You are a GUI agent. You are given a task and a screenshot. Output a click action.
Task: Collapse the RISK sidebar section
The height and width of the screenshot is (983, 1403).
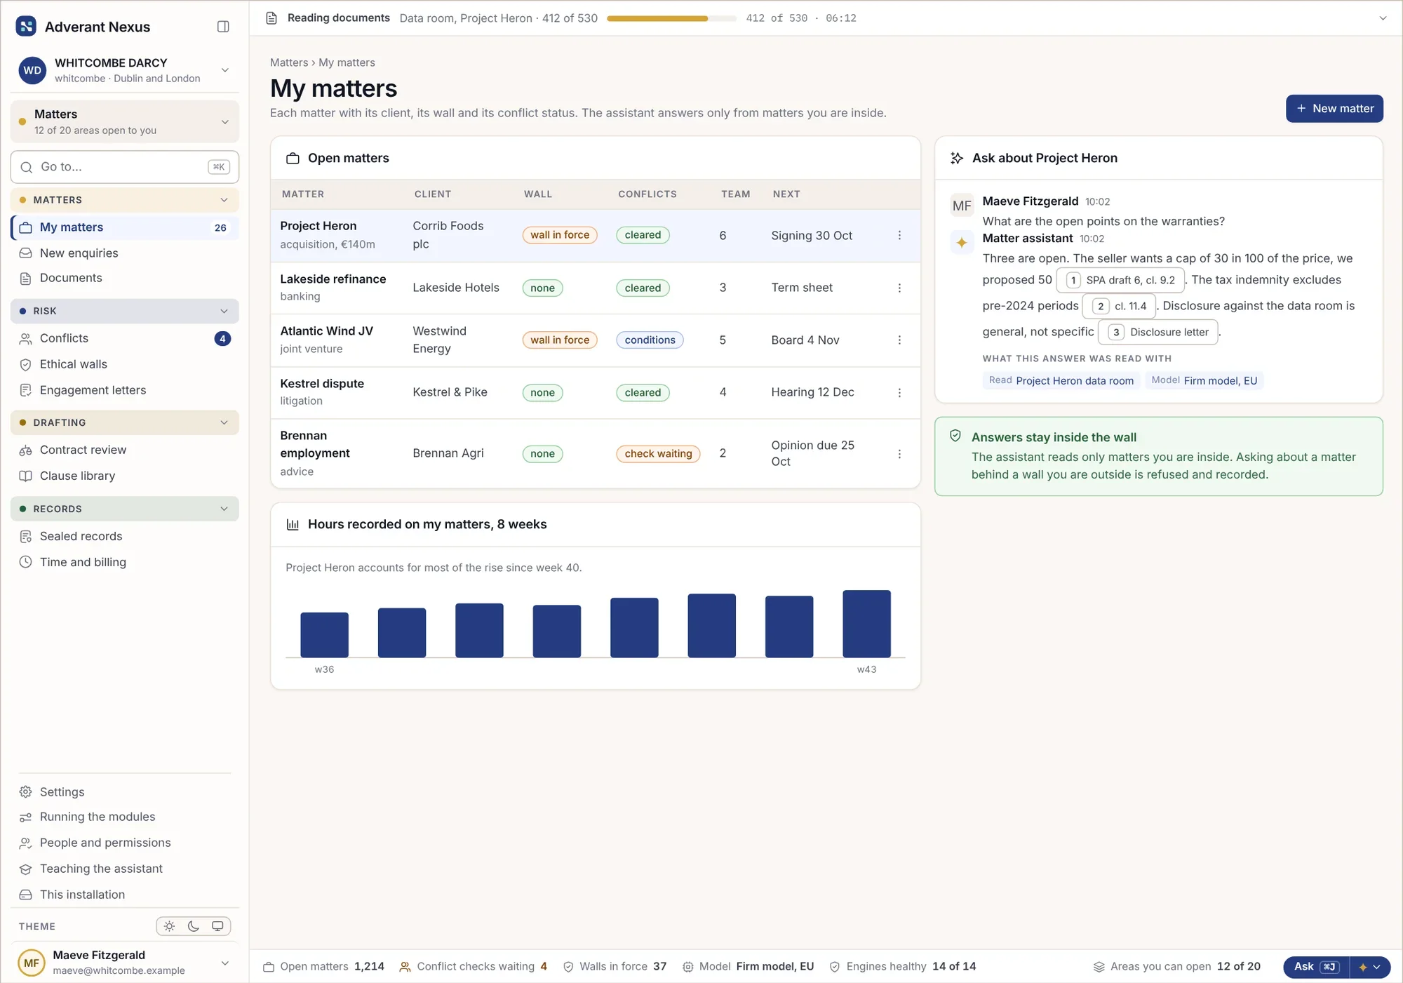(125, 311)
